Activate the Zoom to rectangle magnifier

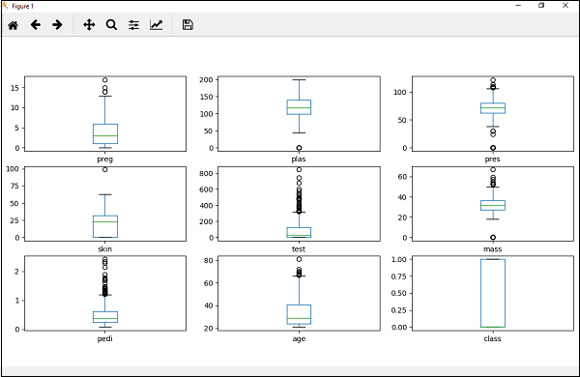[x=111, y=25]
